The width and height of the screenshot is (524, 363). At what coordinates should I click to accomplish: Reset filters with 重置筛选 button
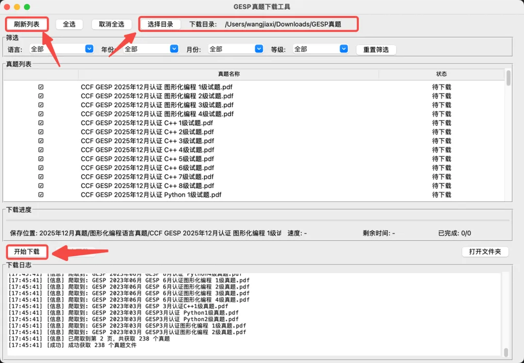tap(376, 50)
